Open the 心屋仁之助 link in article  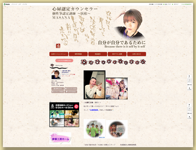click(x=89, y=102)
